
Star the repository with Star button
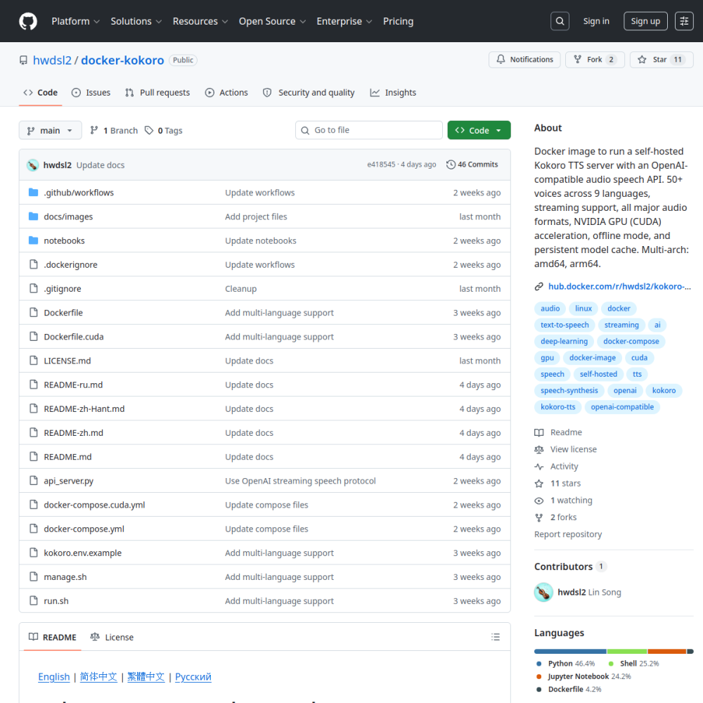coord(662,59)
